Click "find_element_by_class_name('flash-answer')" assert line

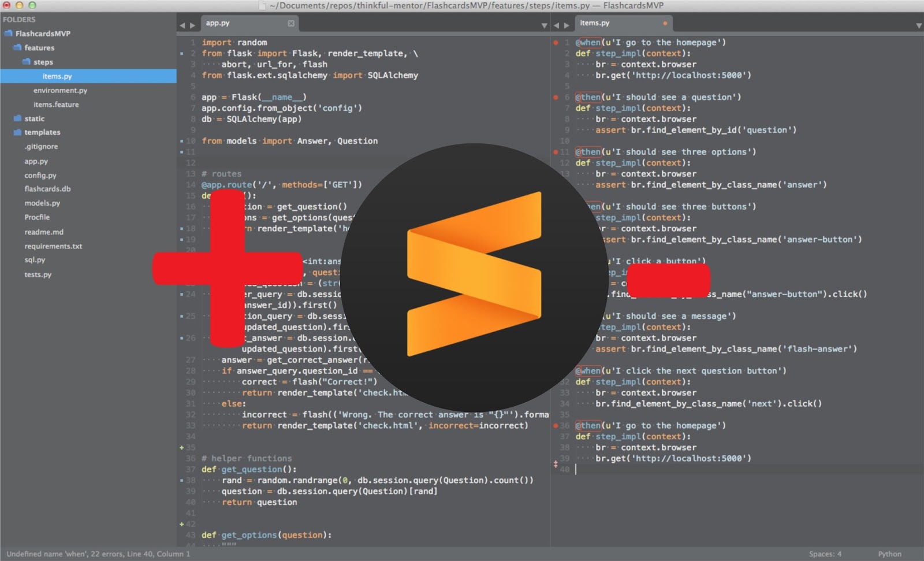pyautogui.click(x=726, y=350)
